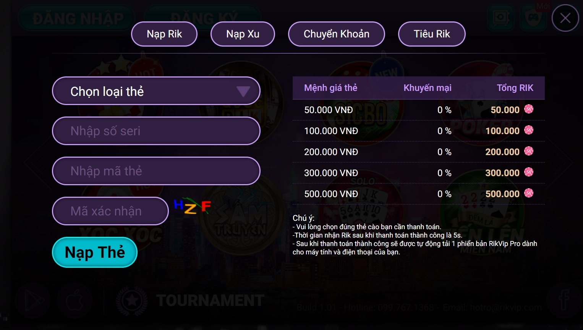Viewport: 583px width, 330px height.
Task: Click the dimmed Facebook icon
Action: pos(564,301)
